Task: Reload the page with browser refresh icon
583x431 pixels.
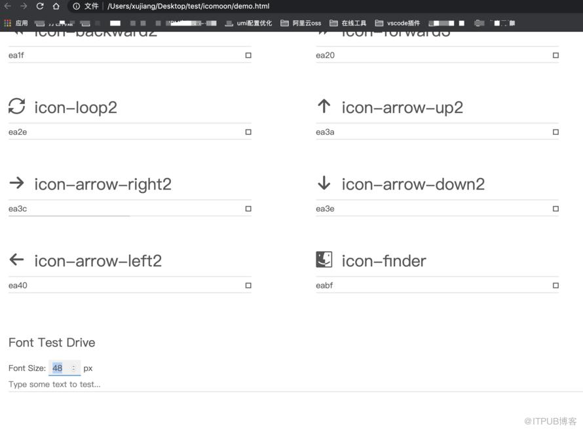Action: [x=40, y=6]
